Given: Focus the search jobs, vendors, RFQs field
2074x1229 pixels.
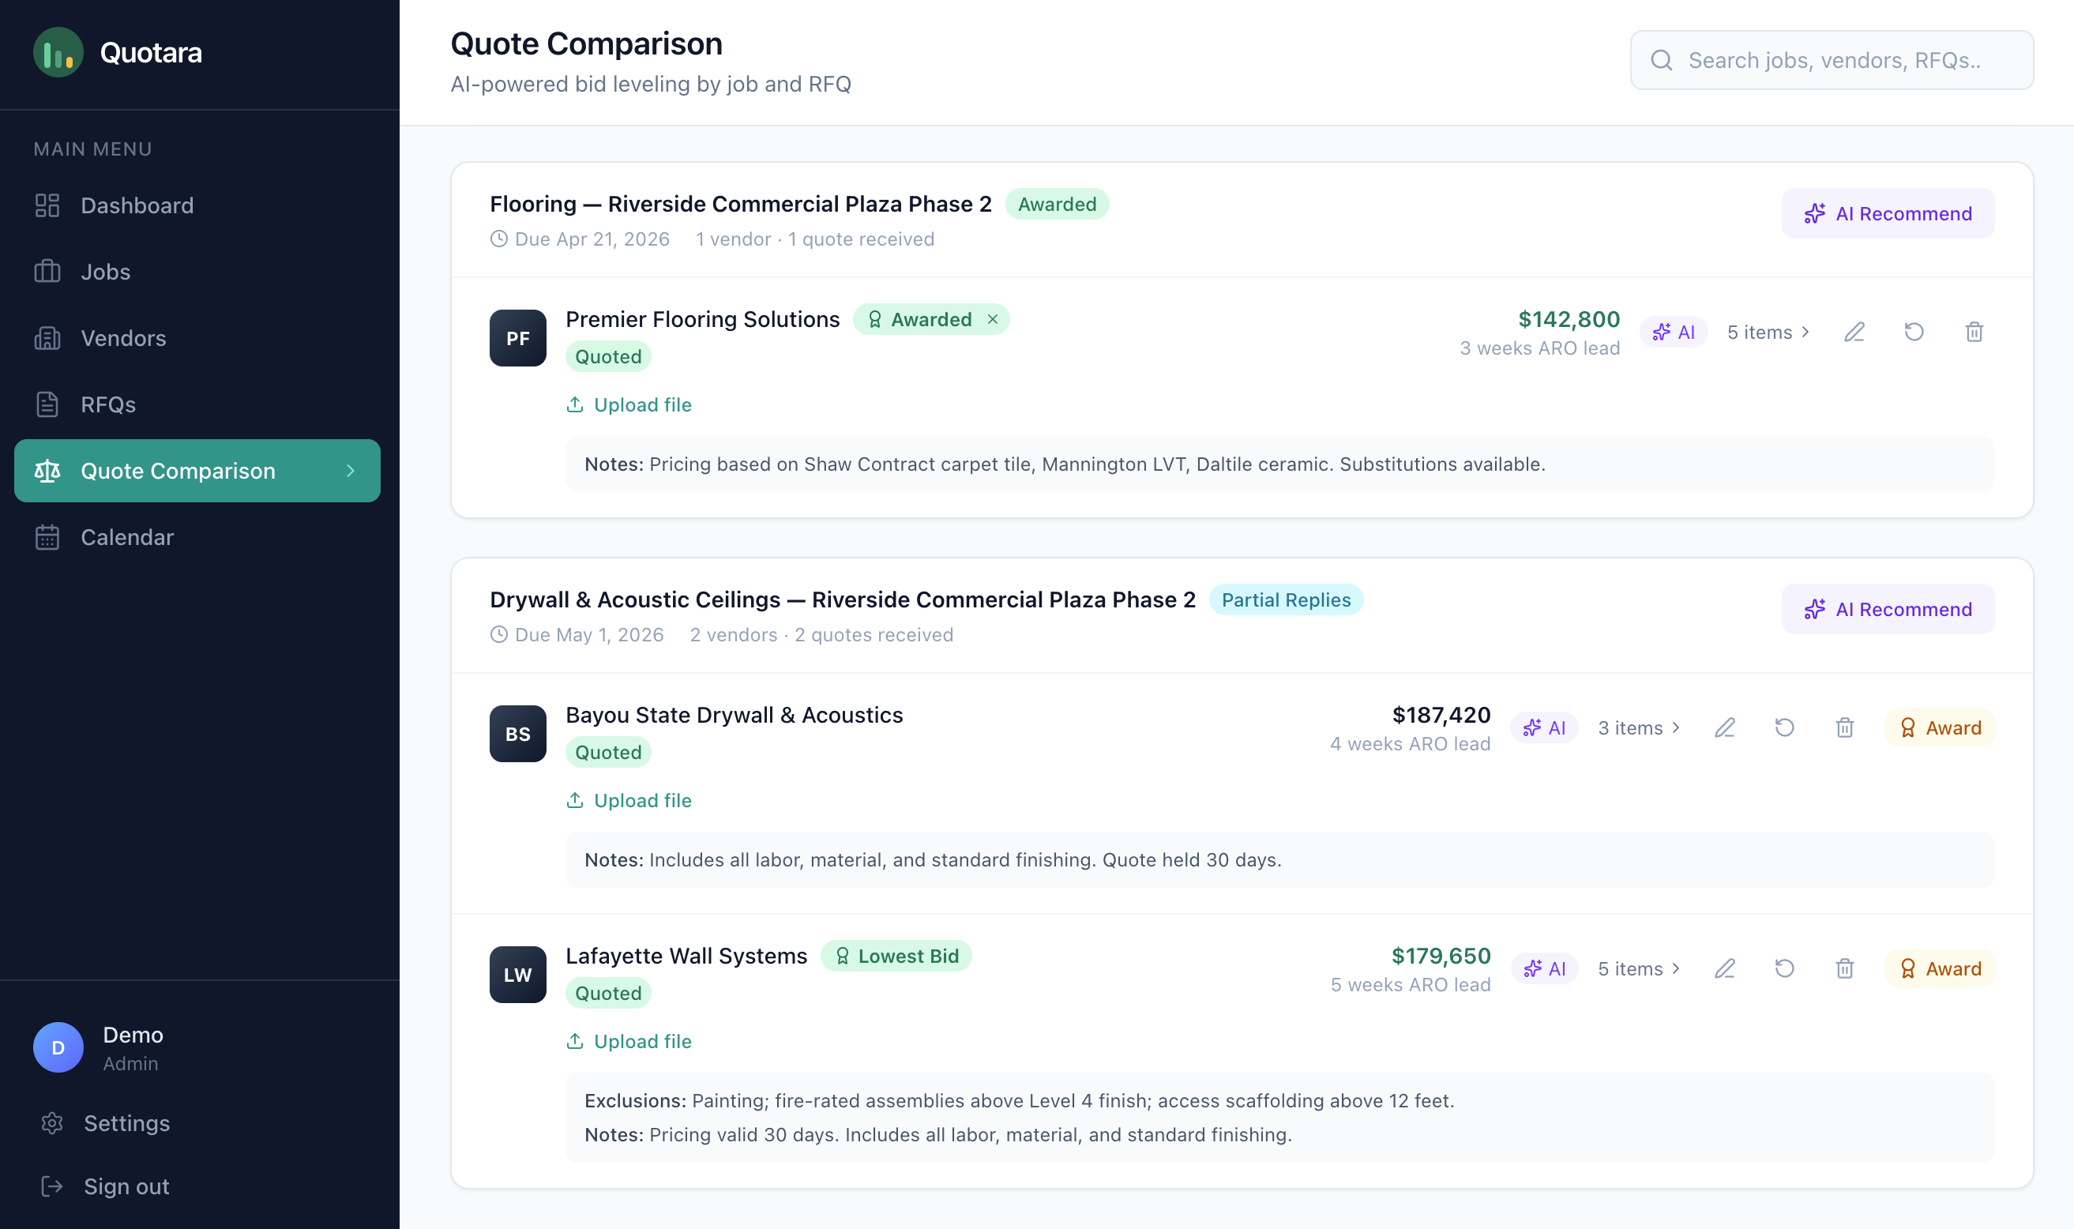Looking at the screenshot, I should click(1832, 59).
